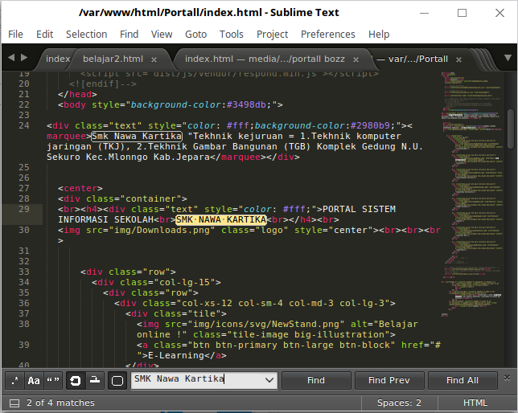Toggle case sensitive search (Aa)
The width and height of the screenshot is (518, 413).
pos(33,381)
